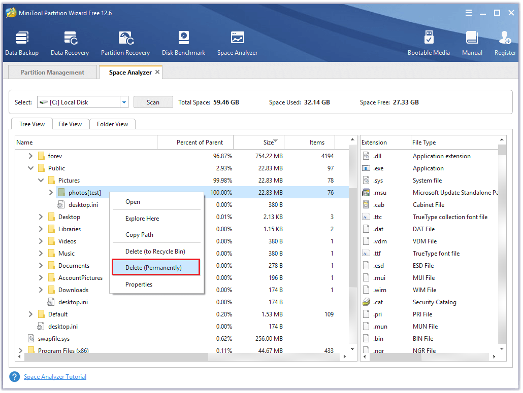Image resolution: width=523 pixels, height=393 pixels.
Task: Click the extension list horizontal scrollbar
Action: (x=395, y=356)
